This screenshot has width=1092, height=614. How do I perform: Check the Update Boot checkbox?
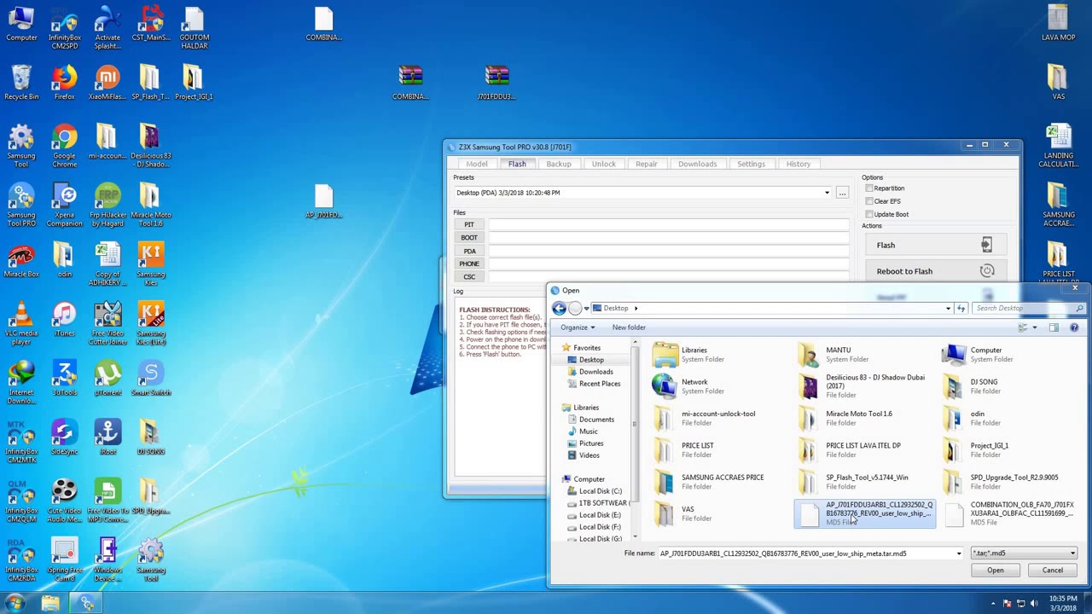[869, 214]
